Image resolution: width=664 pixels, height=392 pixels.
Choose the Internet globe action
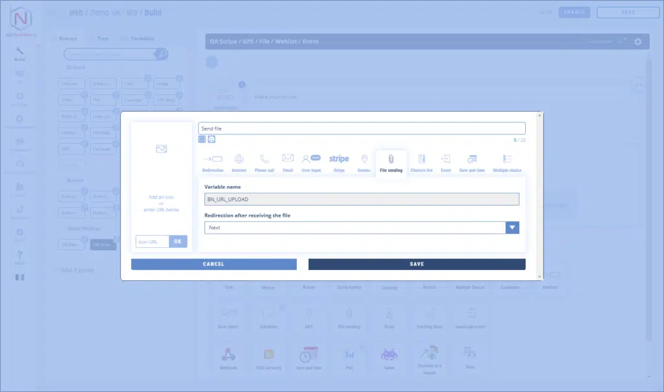pyautogui.click(x=239, y=160)
